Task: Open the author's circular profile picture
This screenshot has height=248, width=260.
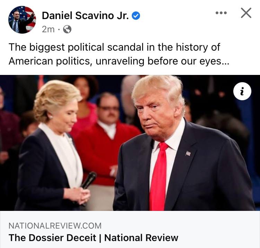Action: [22, 20]
